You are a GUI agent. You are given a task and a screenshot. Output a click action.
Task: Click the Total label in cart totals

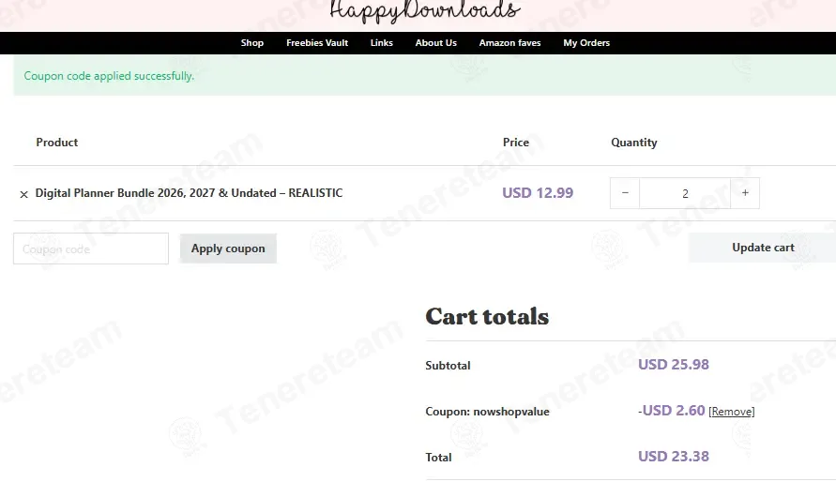[438, 457]
